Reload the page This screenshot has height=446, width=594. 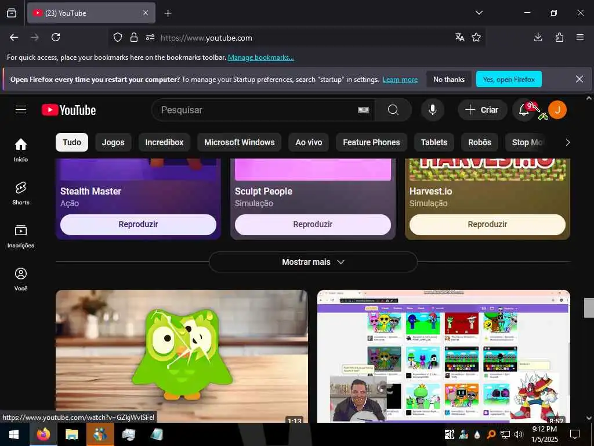(56, 37)
